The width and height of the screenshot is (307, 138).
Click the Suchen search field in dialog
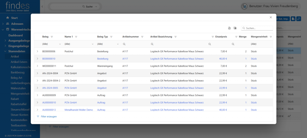pyautogui.click(x=258, y=28)
